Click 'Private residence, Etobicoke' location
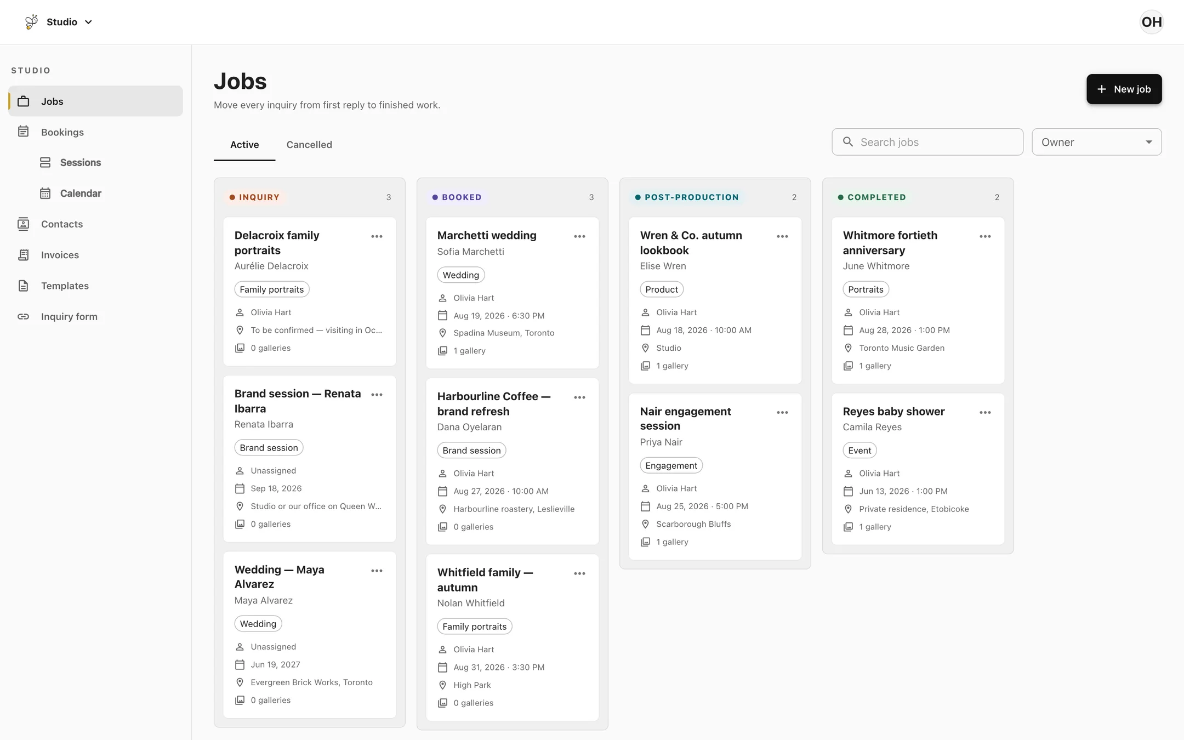 click(x=914, y=509)
